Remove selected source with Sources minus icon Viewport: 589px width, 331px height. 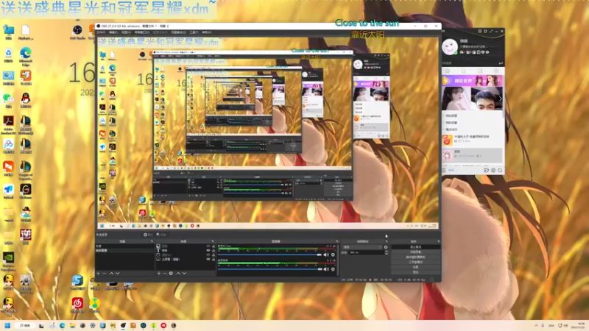click(x=164, y=273)
